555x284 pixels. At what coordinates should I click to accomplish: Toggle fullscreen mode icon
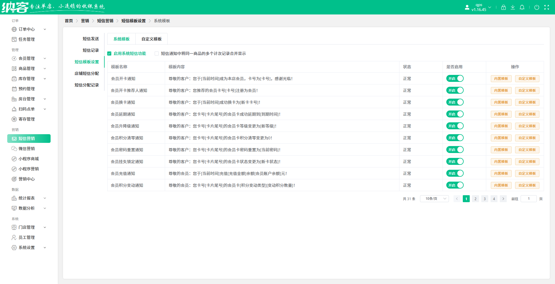pos(547,7)
